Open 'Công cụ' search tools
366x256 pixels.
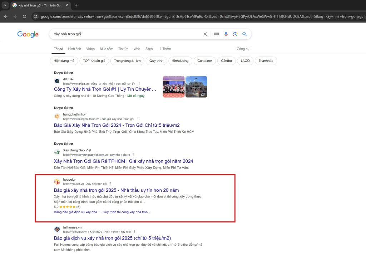click(243, 49)
